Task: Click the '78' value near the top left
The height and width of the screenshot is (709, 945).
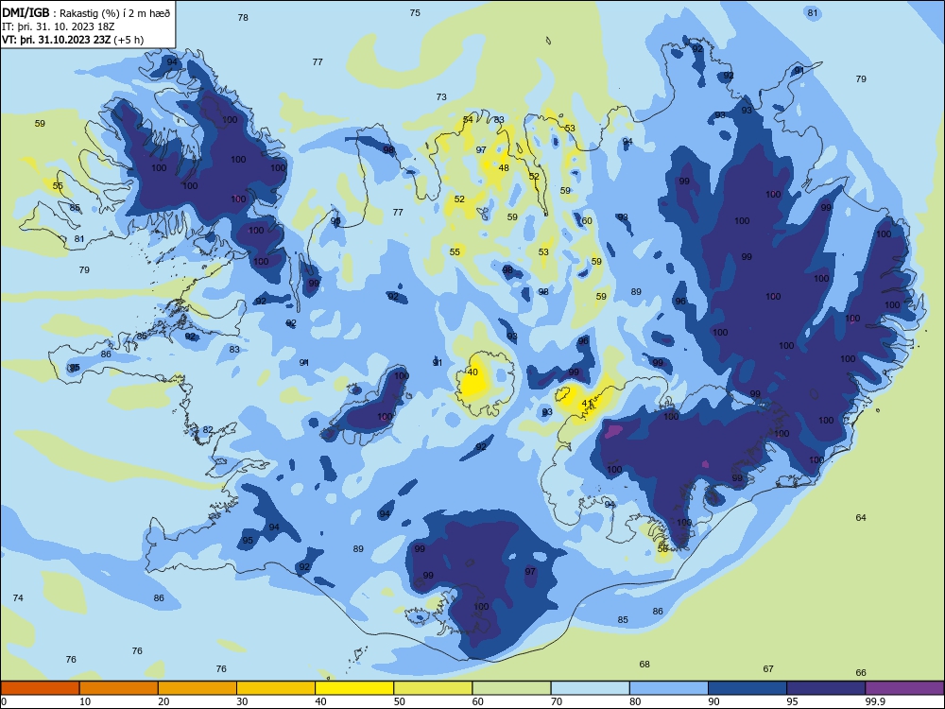Action: pos(243,17)
